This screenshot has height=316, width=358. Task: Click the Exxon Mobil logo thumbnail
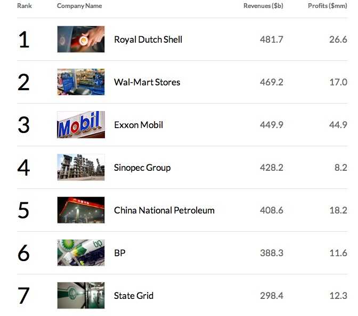coord(80,125)
